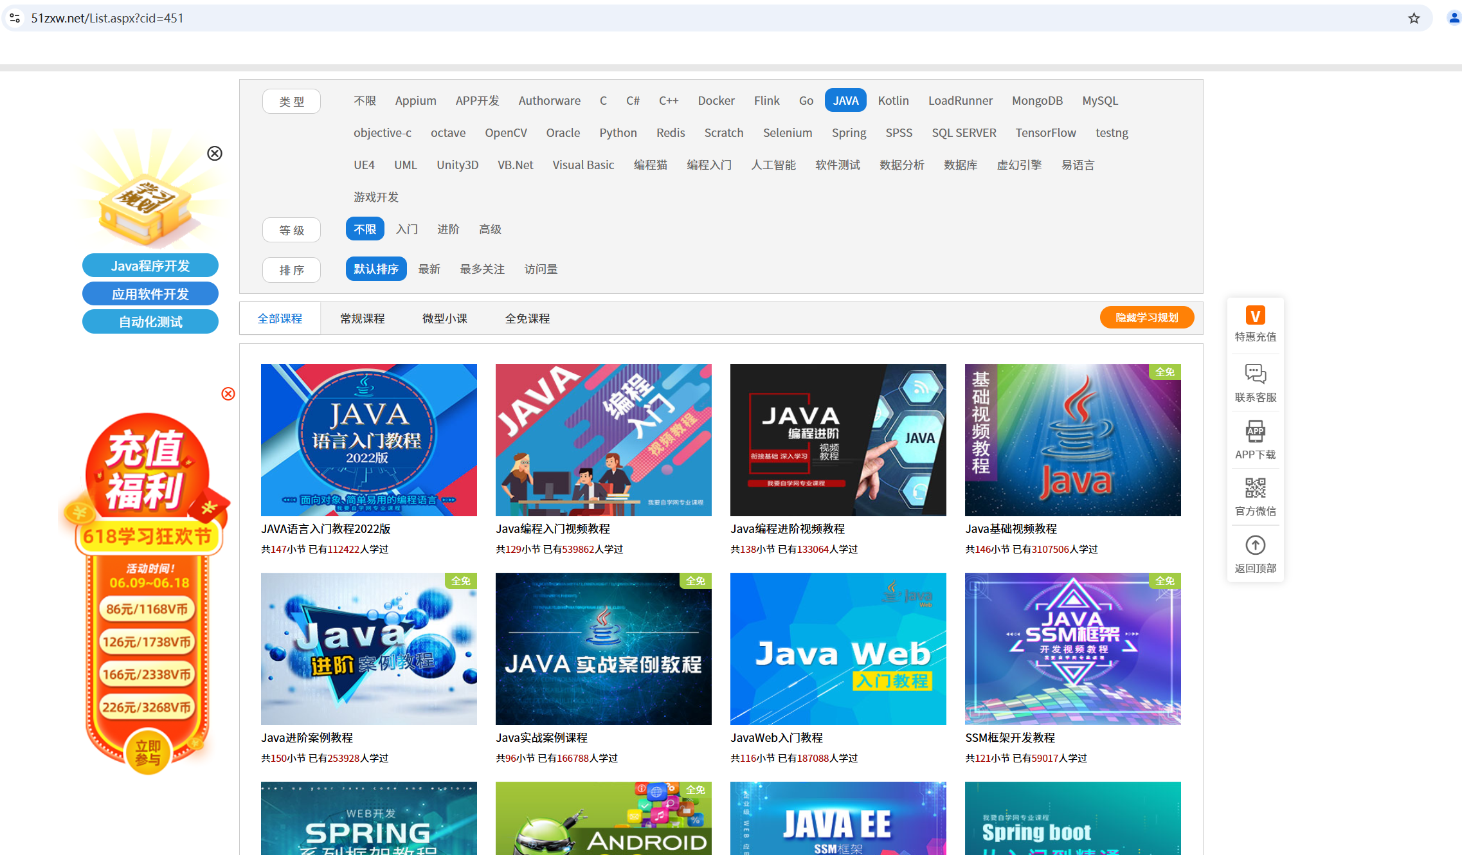Click the 应用软件开发 button
Screen dimensions: 1462x855
pyautogui.click(x=150, y=294)
